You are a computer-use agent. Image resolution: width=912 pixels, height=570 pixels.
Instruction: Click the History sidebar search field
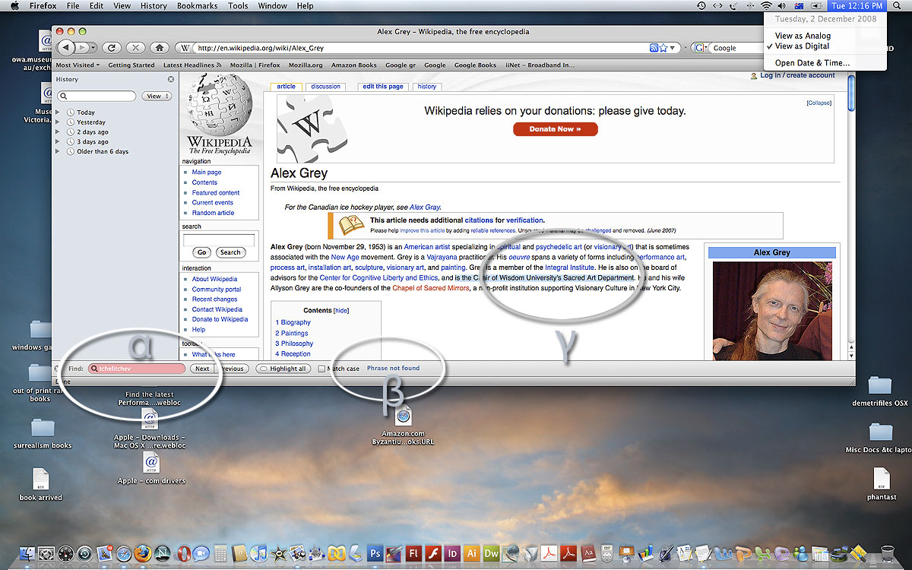click(97, 97)
